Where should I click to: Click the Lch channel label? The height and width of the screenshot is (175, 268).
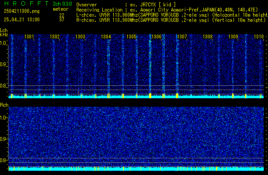click(x=4, y=30)
